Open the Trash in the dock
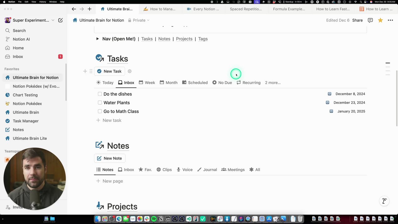 [300, 219]
